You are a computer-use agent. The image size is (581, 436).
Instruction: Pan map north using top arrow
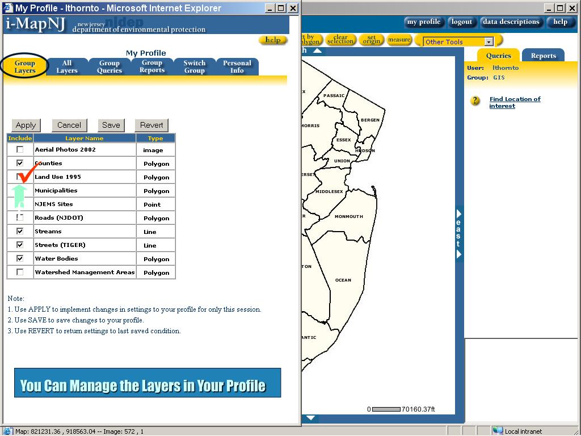tap(318, 51)
